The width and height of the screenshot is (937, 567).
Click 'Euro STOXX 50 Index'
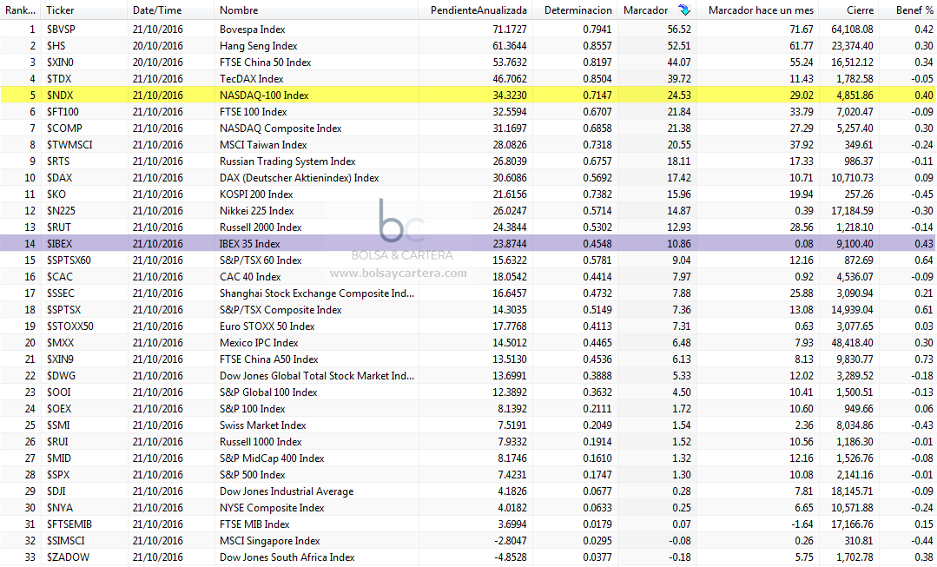pyautogui.click(x=267, y=326)
